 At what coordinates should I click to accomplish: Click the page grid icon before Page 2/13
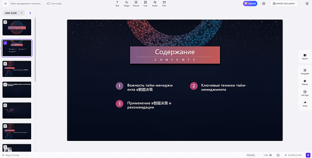[x=3, y=155]
